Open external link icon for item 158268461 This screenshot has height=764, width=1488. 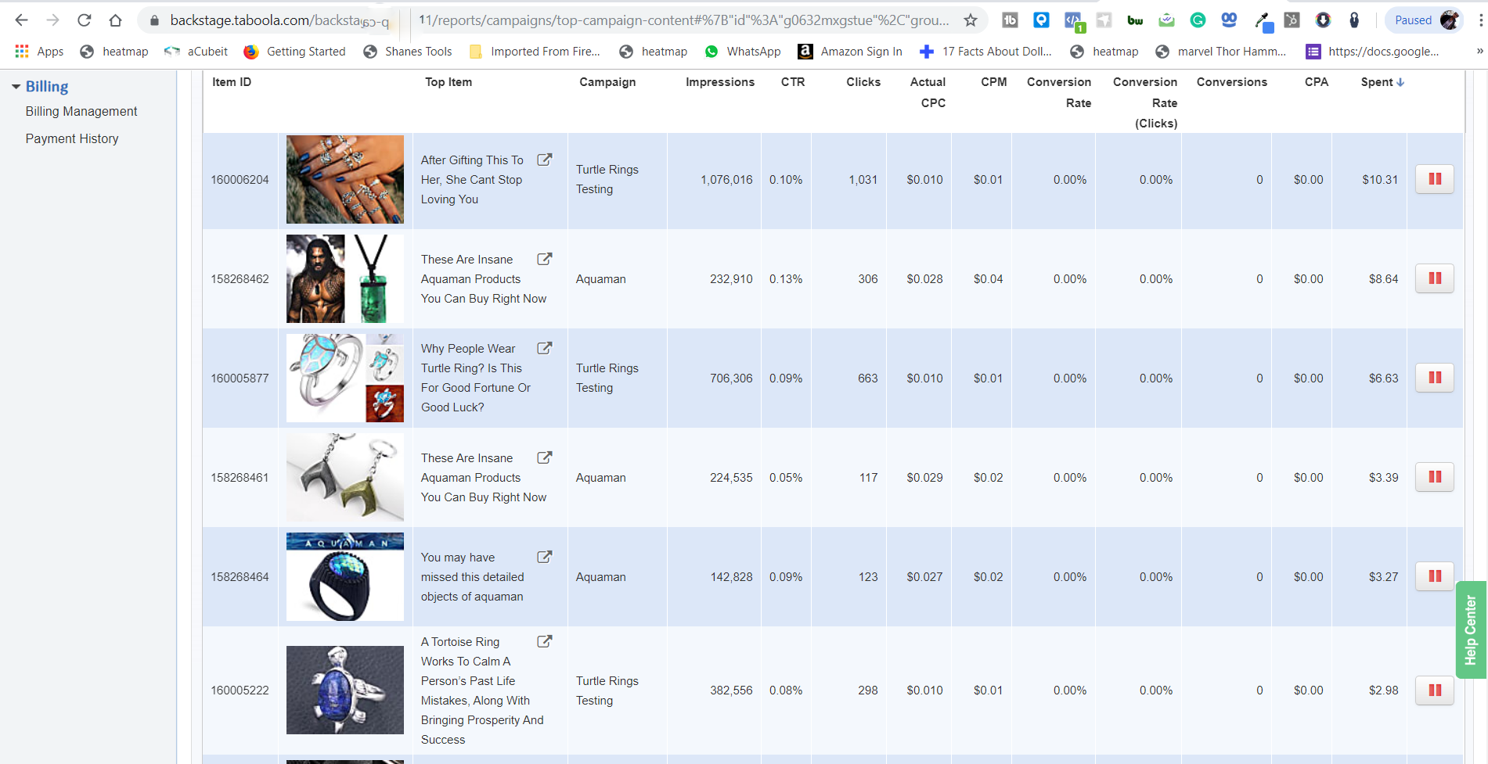(x=545, y=457)
